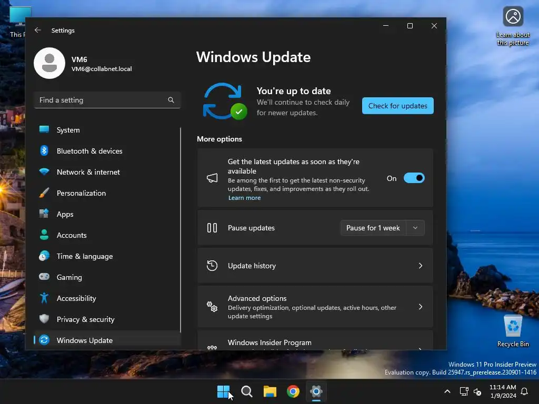
Task: Maximize the Settings window
Action: 410,26
